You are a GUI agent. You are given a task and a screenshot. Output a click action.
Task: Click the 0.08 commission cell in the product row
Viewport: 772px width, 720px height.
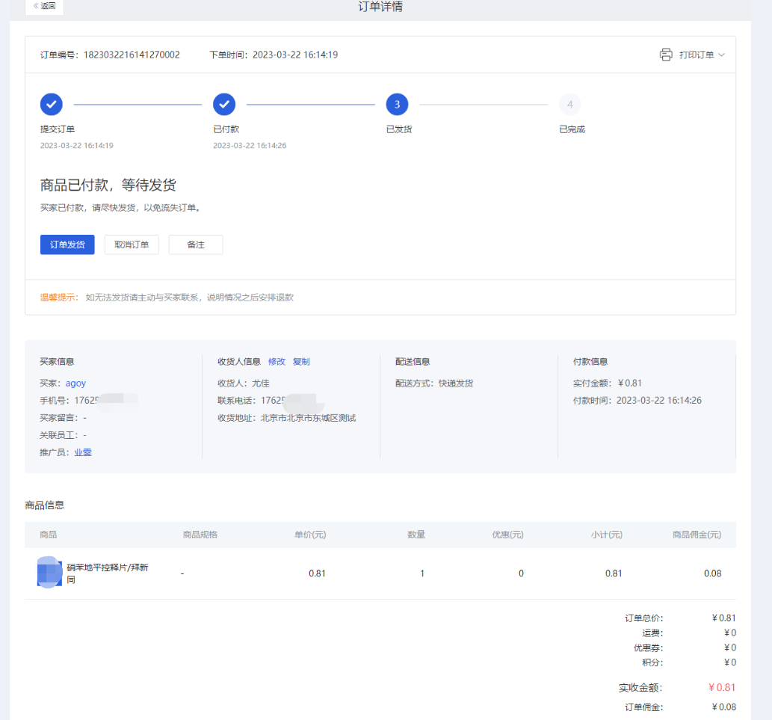click(712, 573)
